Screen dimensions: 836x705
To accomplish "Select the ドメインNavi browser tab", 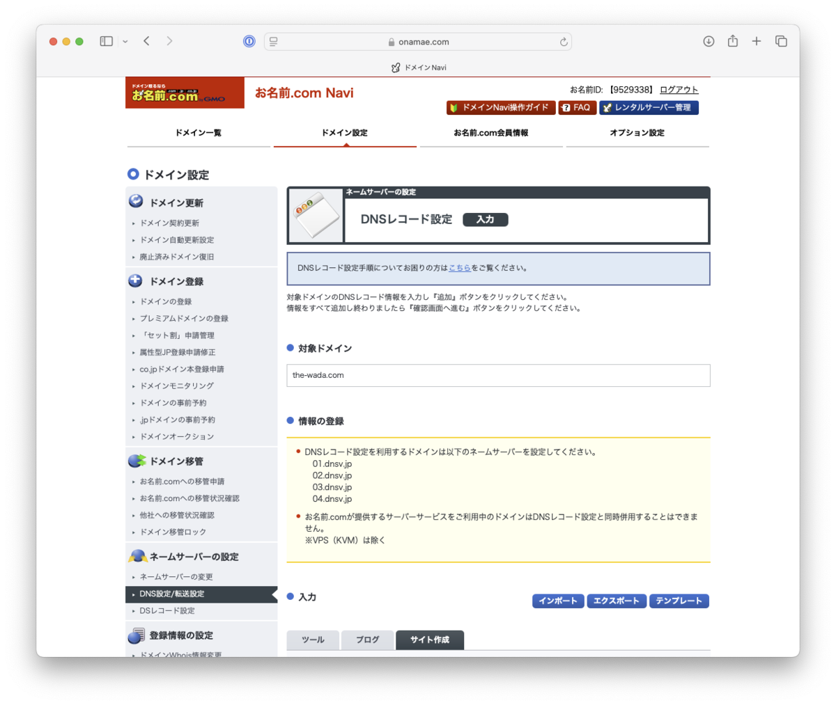I will click(418, 68).
